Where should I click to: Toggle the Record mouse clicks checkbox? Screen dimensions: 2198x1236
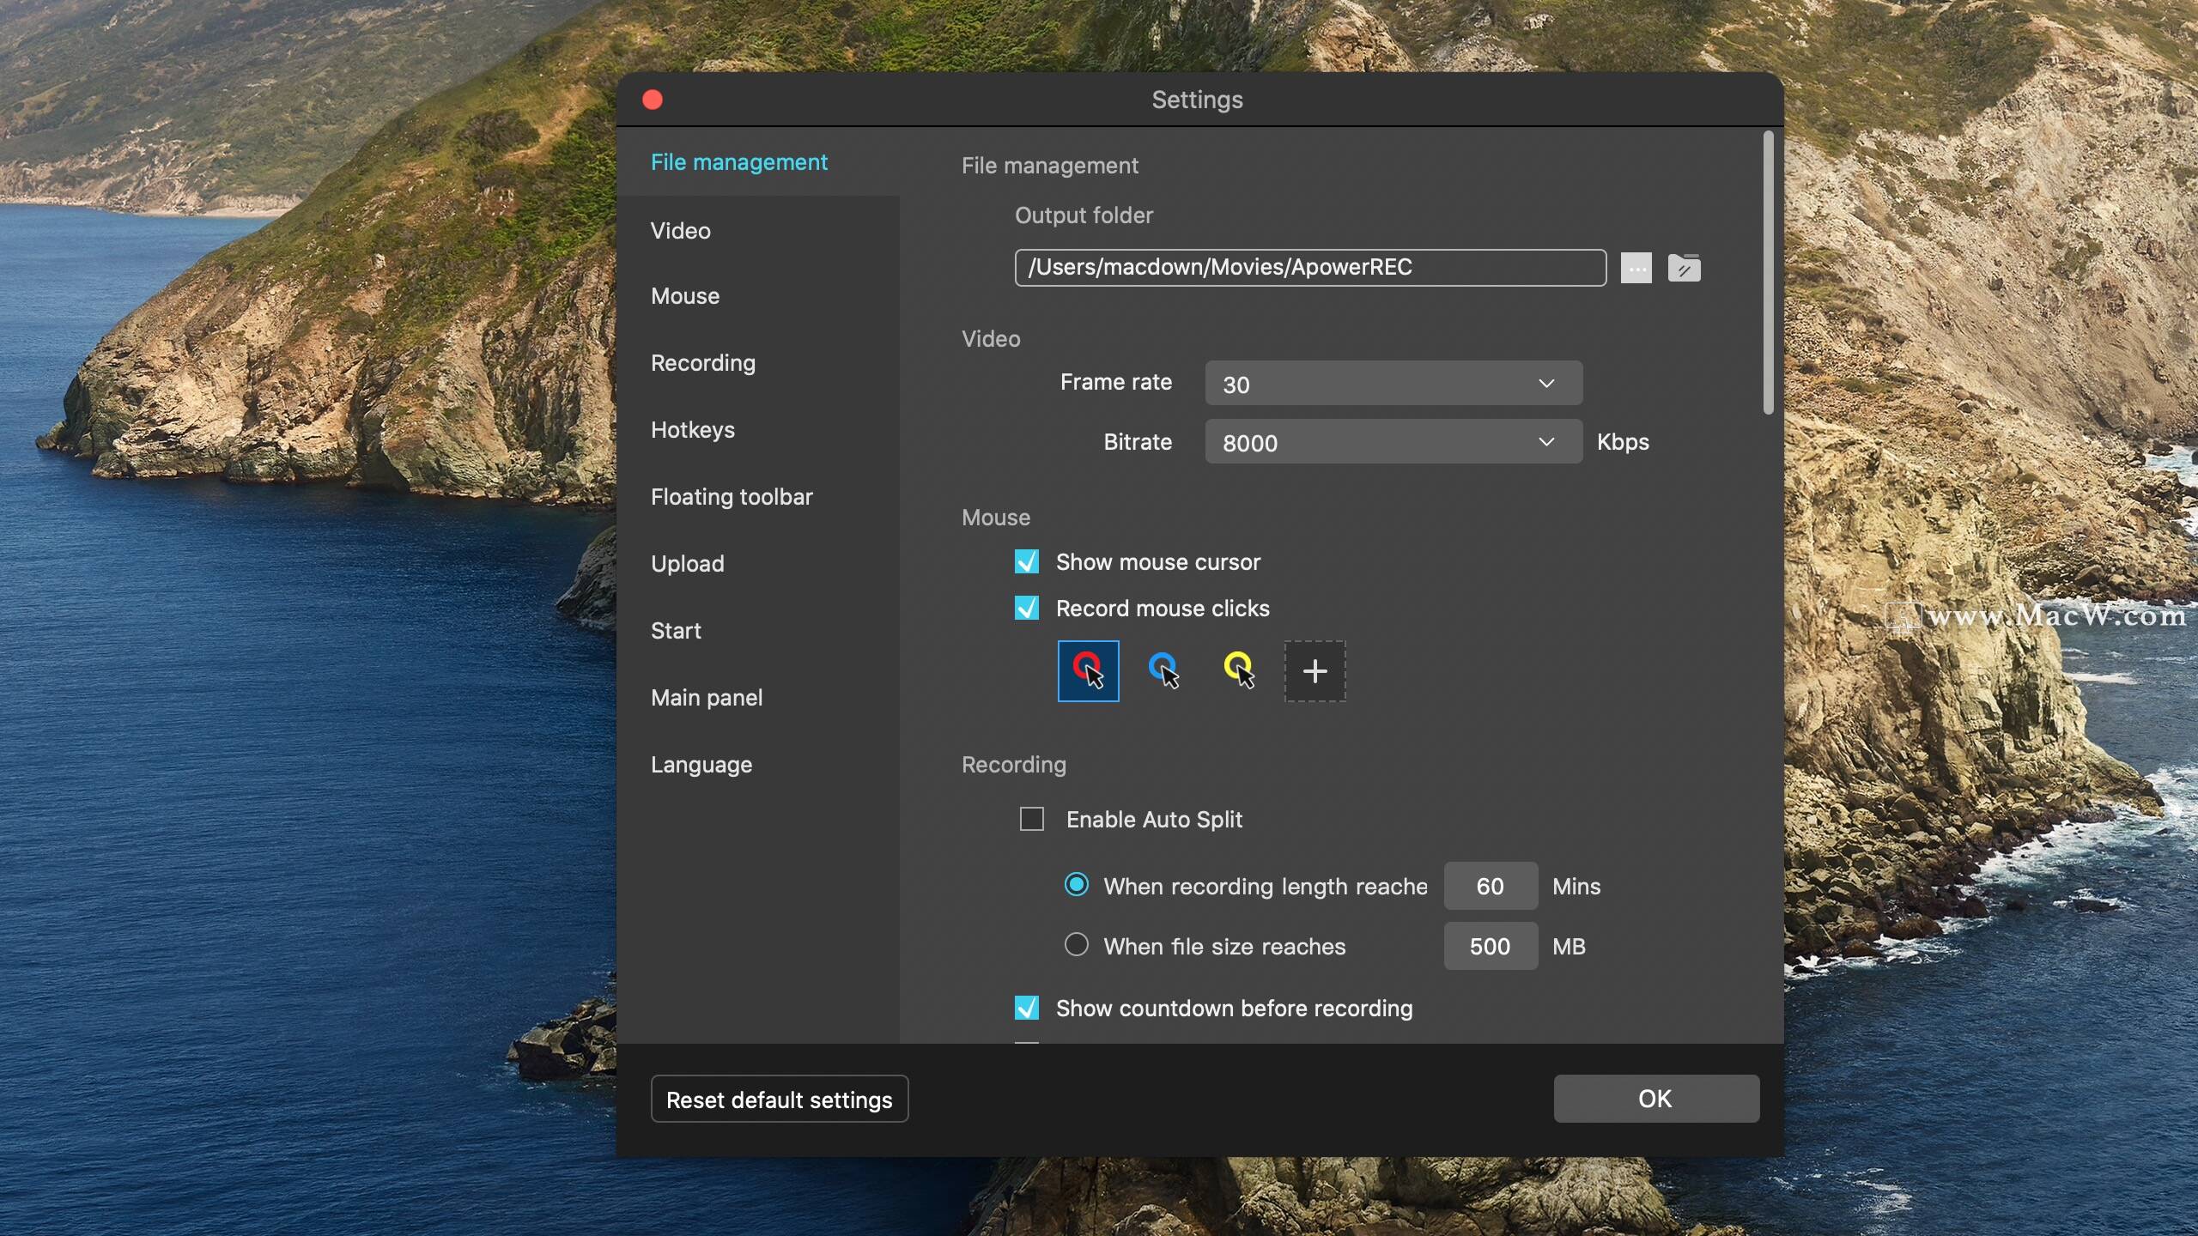[1027, 607]
